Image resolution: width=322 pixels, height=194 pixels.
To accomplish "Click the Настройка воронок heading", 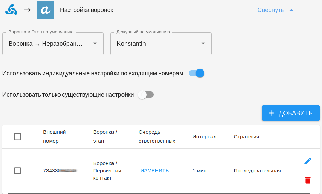I will point(86,10).
